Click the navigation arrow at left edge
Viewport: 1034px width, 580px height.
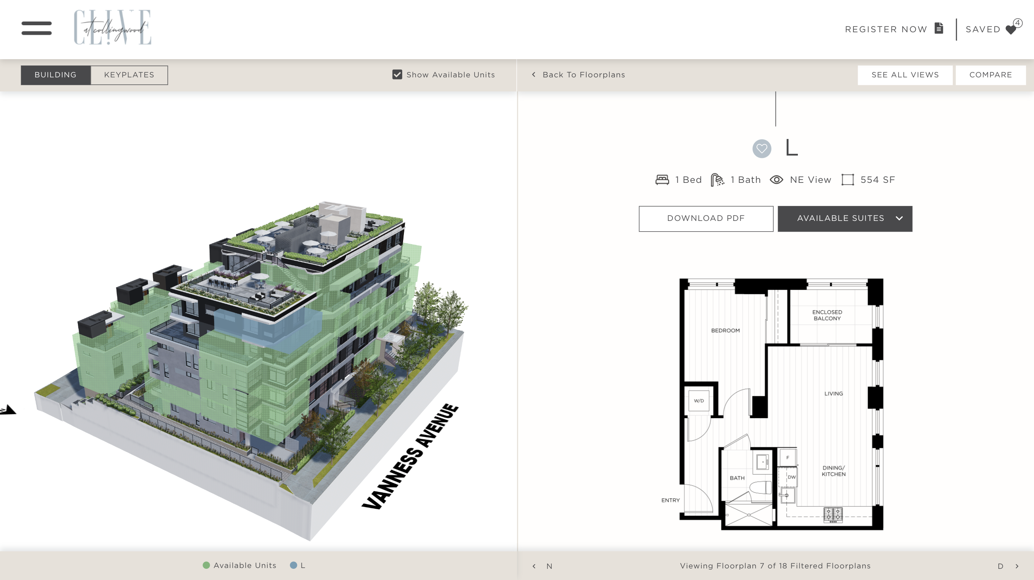click(x=8, y=410)
